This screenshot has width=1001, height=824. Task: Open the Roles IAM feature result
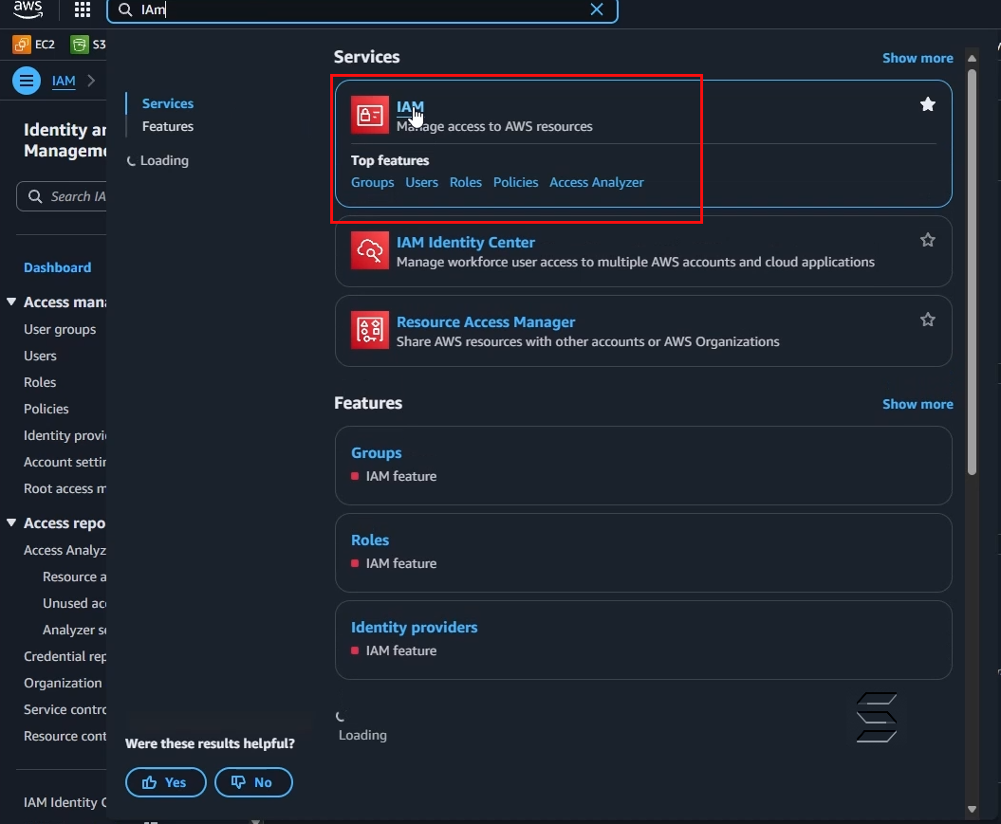click(370, 540)
